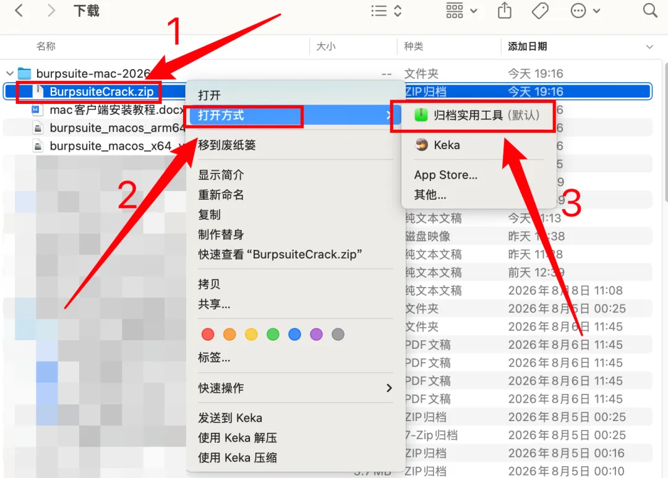The width and height of the screenshot is (668, 478).
Task: Select the burpsuite-mac-2026 folder date 今天 19:16
Action: pyautogui.click(x=535, y=73)
